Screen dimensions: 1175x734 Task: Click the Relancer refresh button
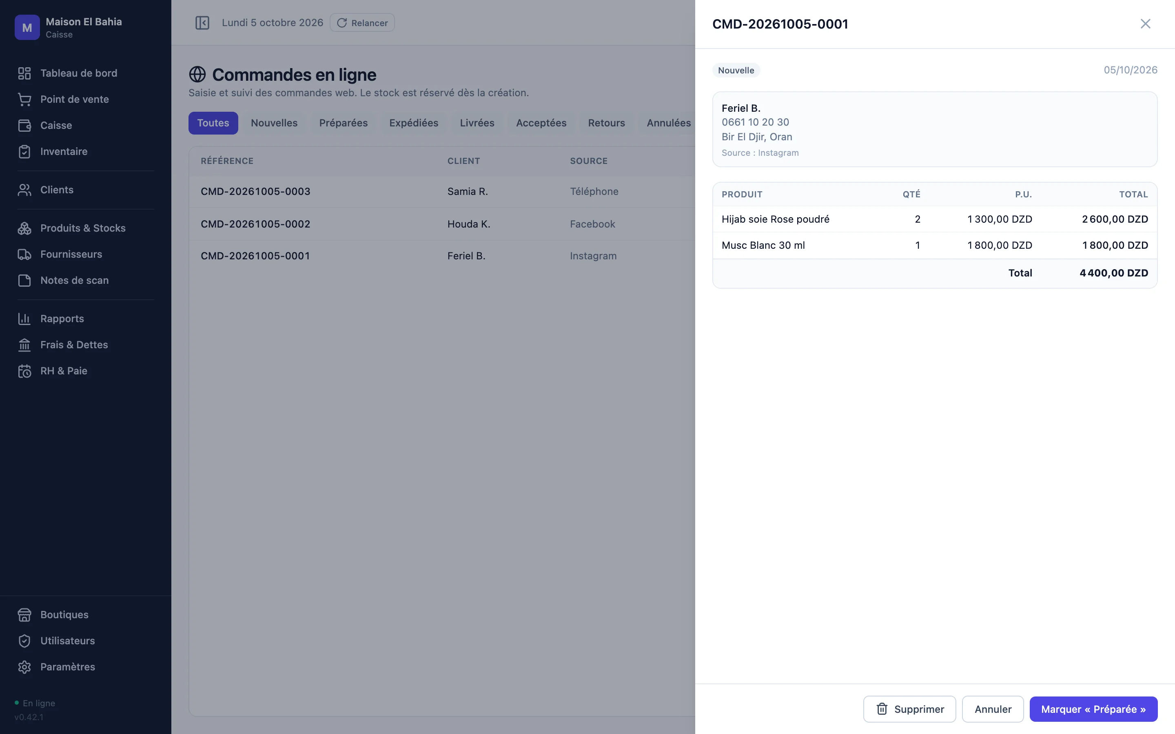pyautogui.click(x=362, y=23)
